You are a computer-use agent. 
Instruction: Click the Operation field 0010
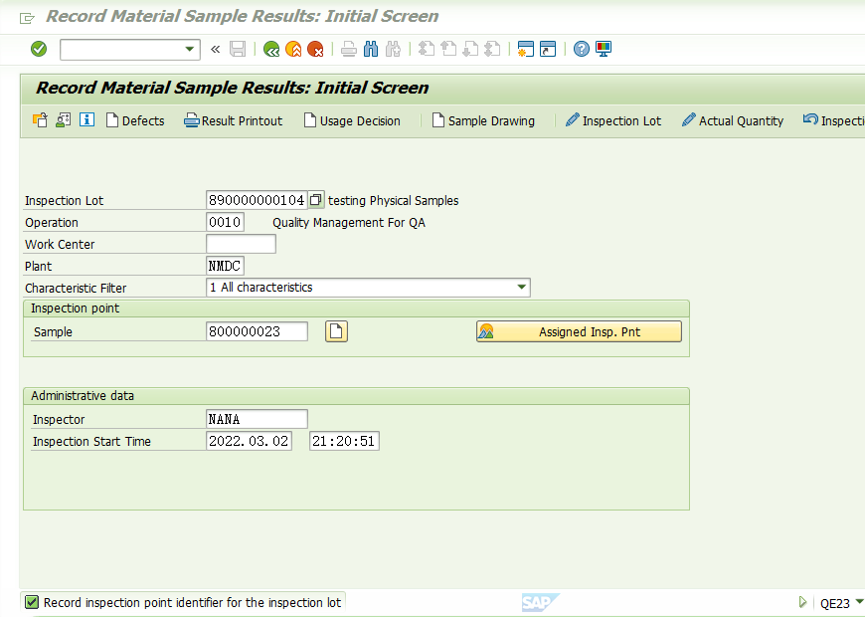point(225,222)
